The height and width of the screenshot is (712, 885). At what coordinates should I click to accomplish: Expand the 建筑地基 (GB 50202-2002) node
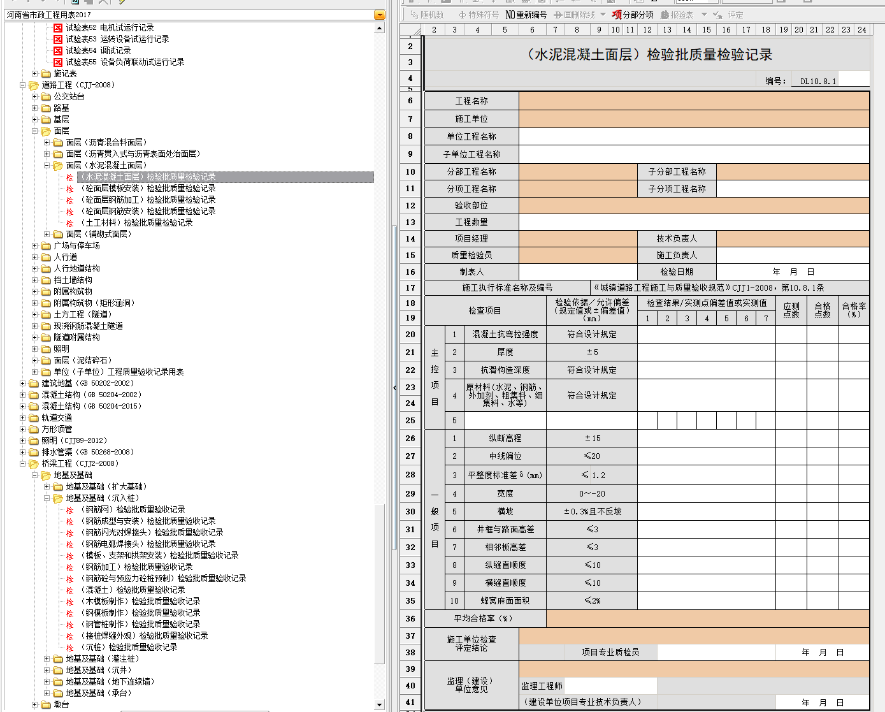23,383
